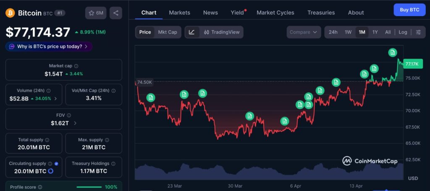Switch to the Yield tab

(x=238, y=13)
